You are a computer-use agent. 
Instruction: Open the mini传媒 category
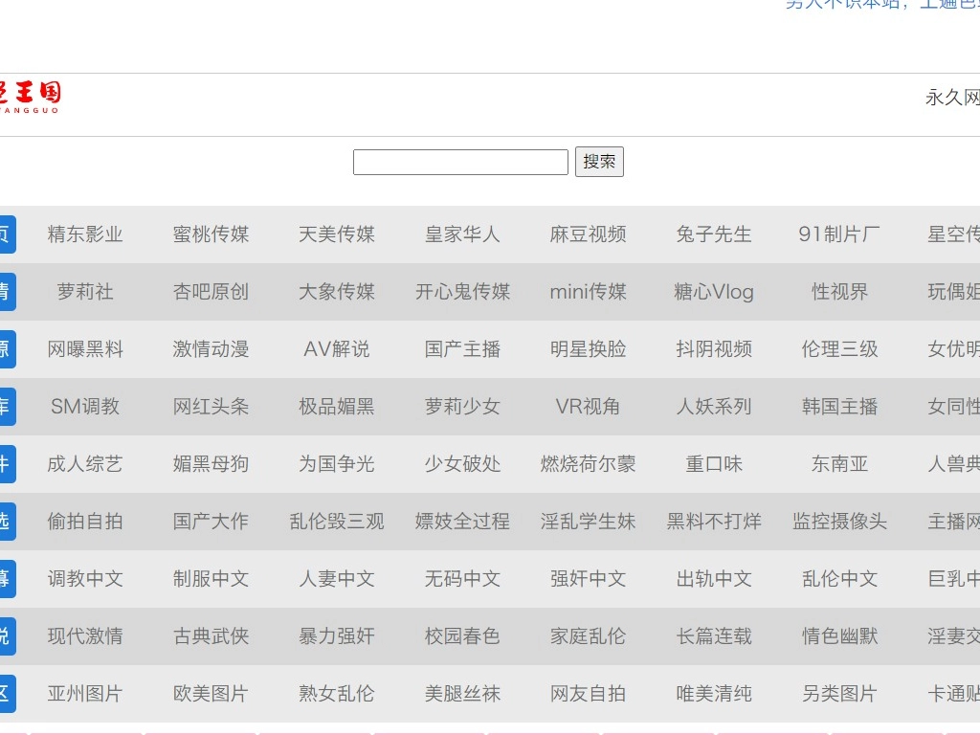coord(588,292)
